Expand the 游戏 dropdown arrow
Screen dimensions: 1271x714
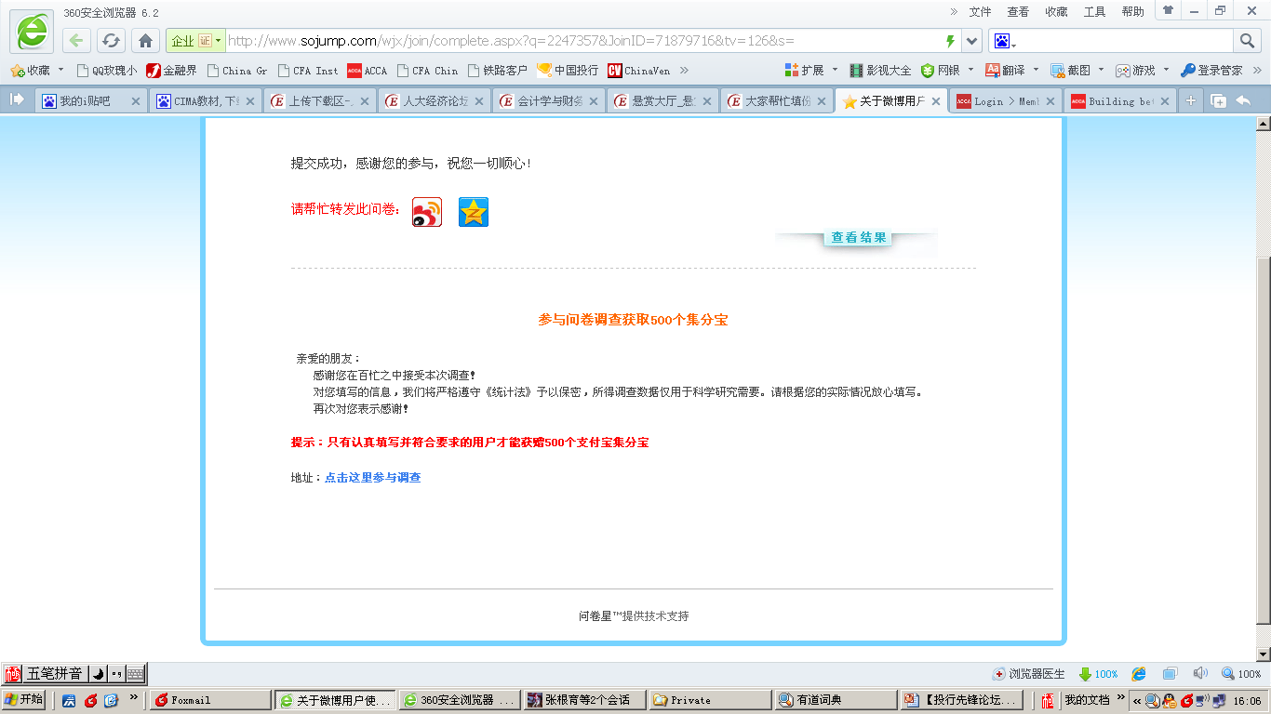tap(1166, 70)
